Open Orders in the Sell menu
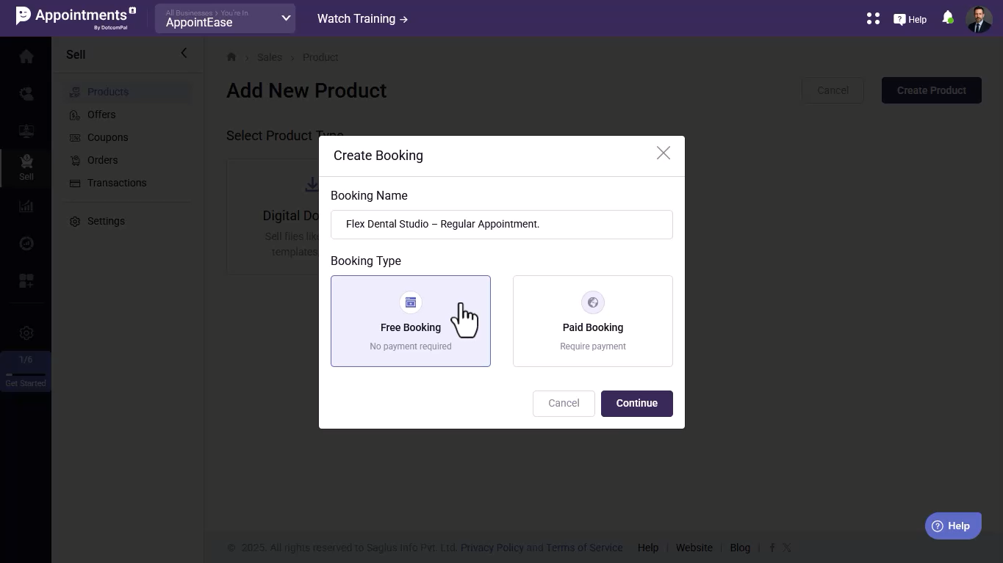The image size is (1003, 563). [102, 160]
